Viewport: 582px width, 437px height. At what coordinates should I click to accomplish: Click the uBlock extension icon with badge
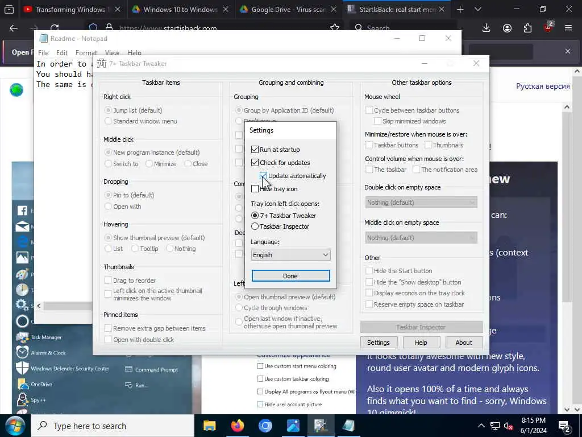(548, 27)
